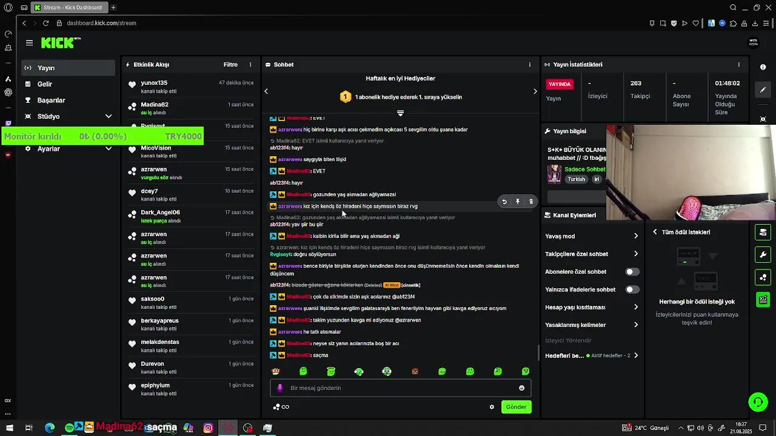Collapse the weekly gifters banner handle

click(x=400, y=113)
